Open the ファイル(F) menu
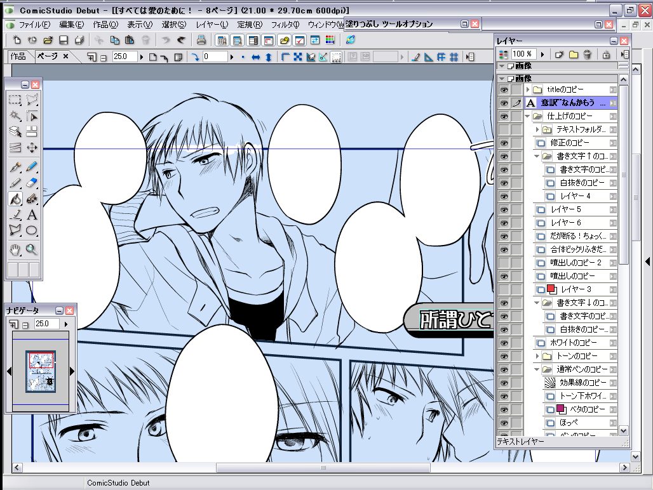 (34, 25)
